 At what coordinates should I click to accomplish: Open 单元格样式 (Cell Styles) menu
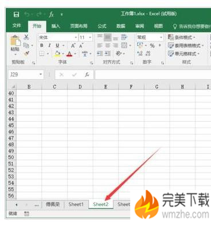tap(184, 53)
